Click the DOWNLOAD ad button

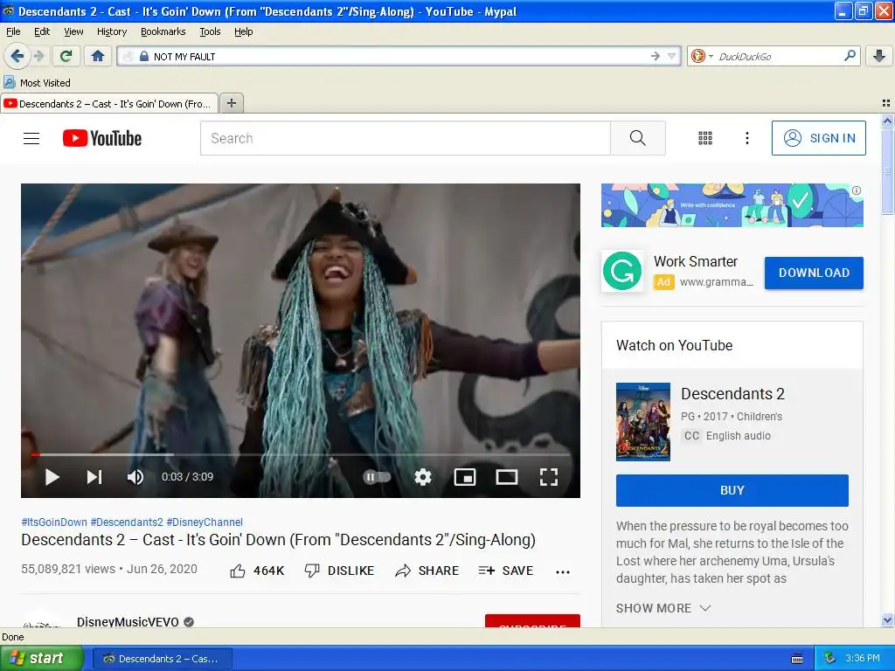(x=814, y=273)
